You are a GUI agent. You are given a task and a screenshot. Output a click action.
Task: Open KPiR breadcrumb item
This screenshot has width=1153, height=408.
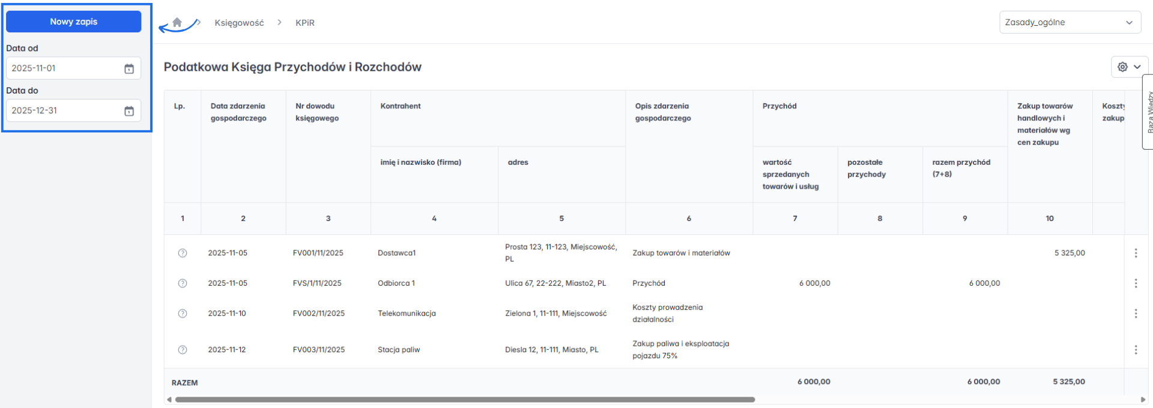(x=305, y=23)
